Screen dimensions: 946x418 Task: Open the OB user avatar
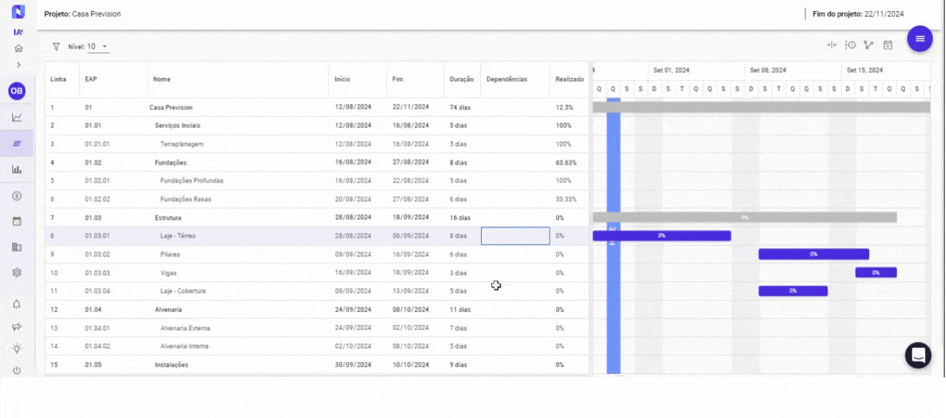(x=17, y=91)
